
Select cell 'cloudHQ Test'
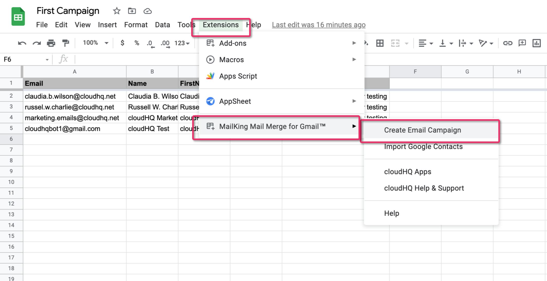[x=152, y=129]
